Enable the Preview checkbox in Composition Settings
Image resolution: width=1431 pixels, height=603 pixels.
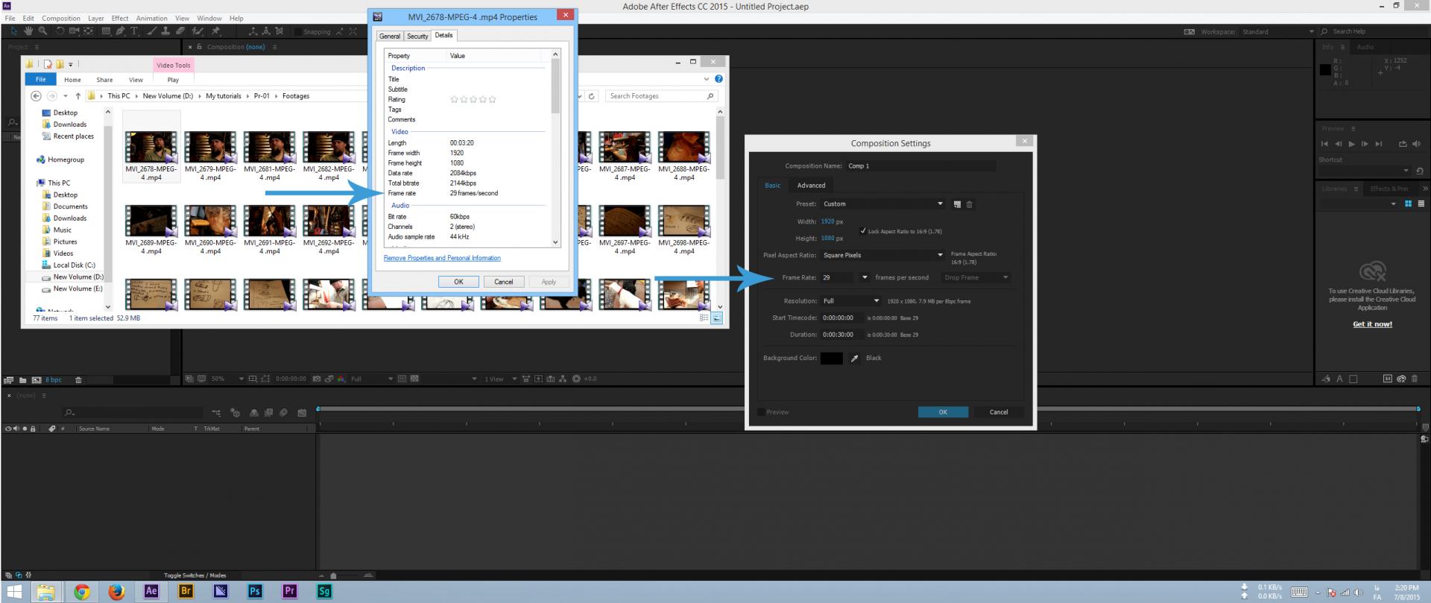pos(761,412)
